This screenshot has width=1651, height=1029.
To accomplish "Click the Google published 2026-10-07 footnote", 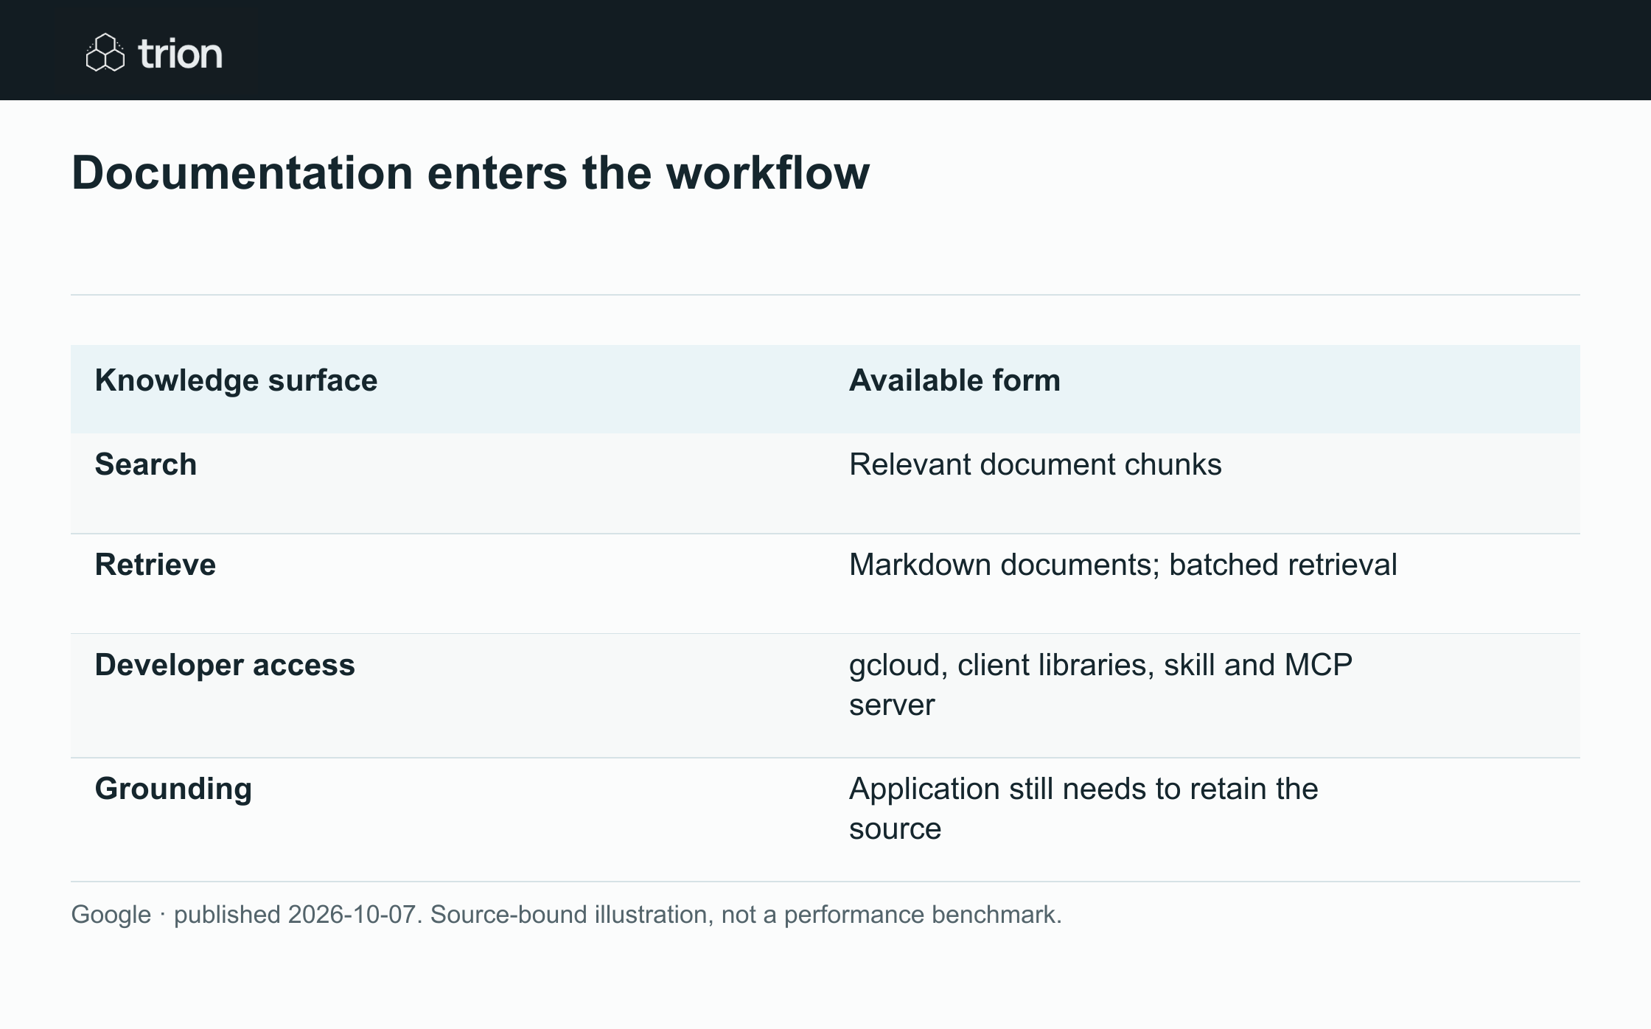I will (x=566, y=914).
